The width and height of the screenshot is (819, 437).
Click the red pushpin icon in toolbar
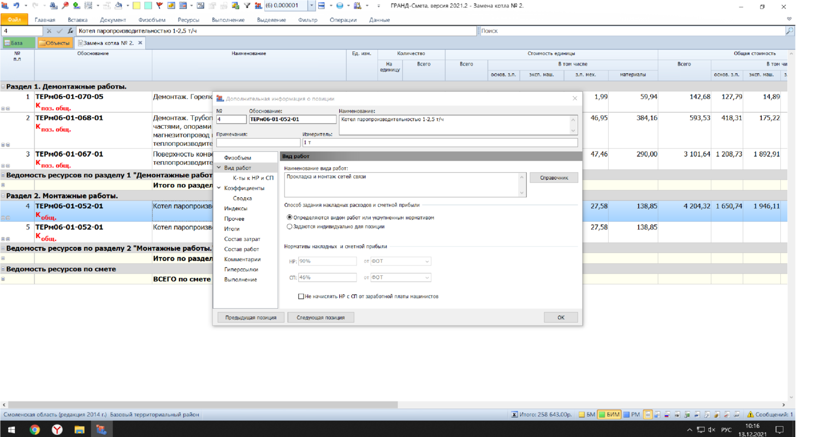click(x=65, y=6)
